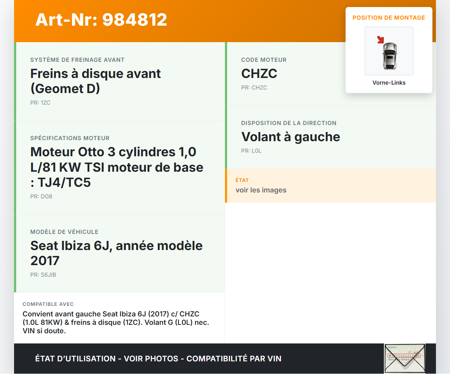Select the ÉTAT section header
This screenshot has width=450, height=374.
pos(242,180)
